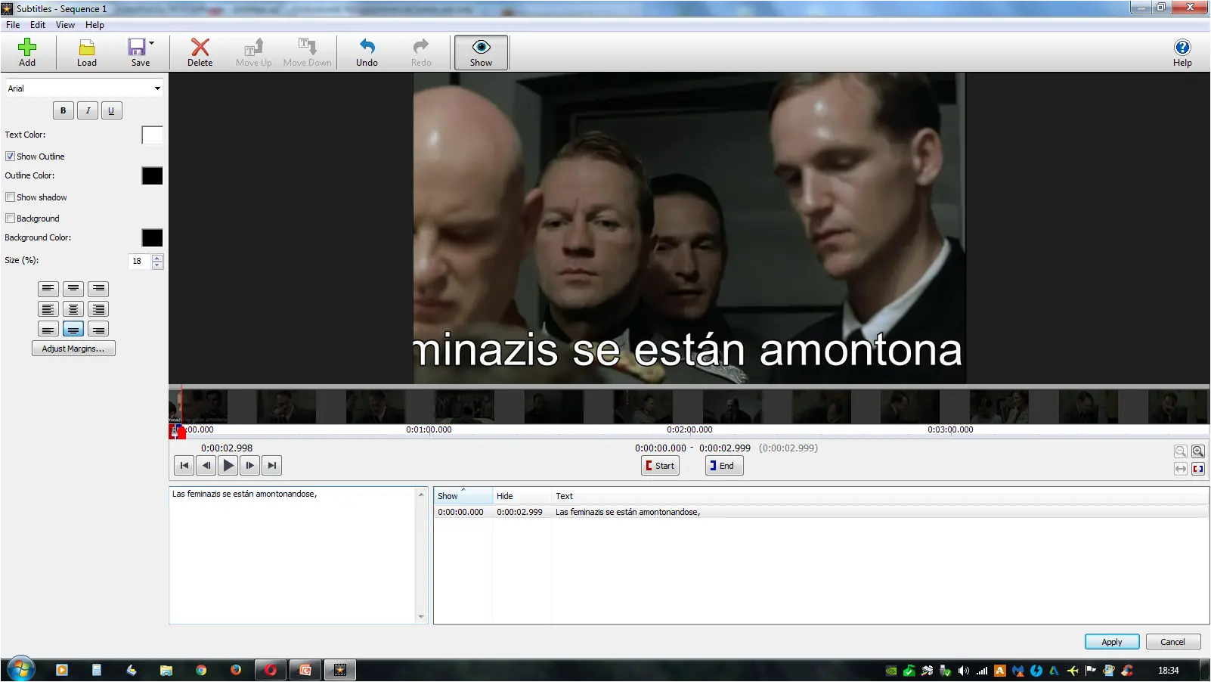Screen dimensions: 1211x682
Task: Click the Size percent field
Action: coord(140,261)
